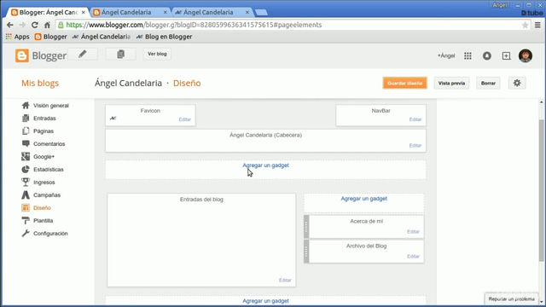546x307 pixels.
Task: Open the posts list pages icon
Action: (x=120, y=54)
